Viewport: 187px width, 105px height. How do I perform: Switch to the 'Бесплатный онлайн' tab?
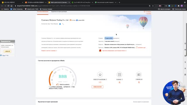(x=105, y=2)
